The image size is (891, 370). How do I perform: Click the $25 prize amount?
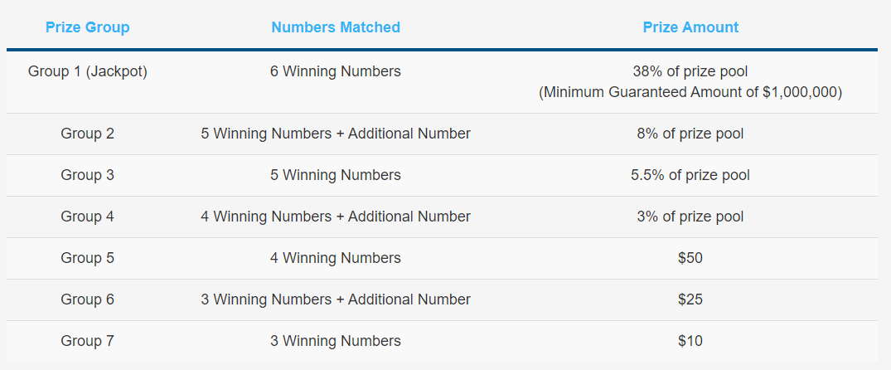tap(690, 299)
